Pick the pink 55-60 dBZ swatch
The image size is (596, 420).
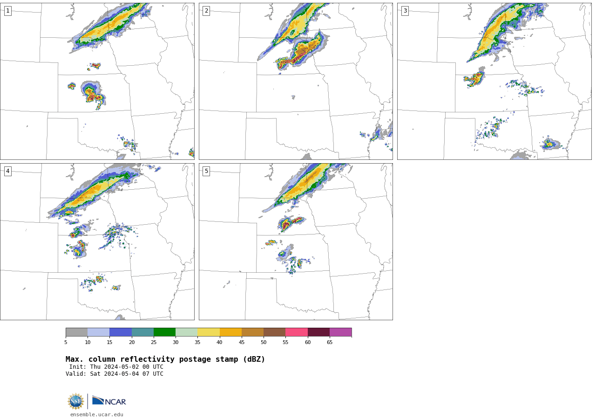[297, 332]
